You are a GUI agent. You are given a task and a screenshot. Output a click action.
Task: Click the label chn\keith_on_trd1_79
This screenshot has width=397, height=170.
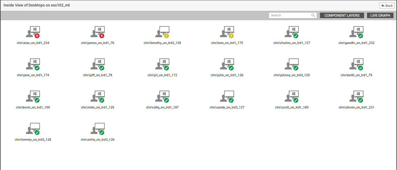pyautogui.click(x=356, y=75)
